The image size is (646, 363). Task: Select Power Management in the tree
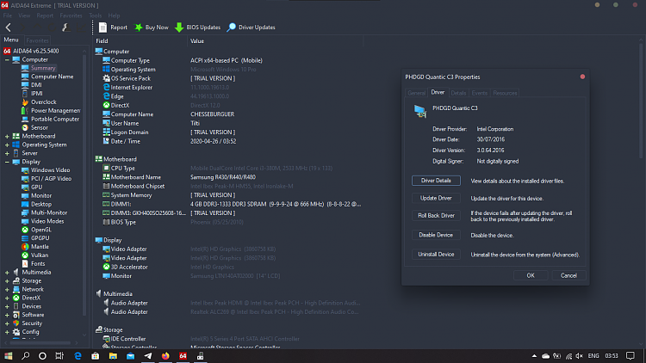point(55,110)
